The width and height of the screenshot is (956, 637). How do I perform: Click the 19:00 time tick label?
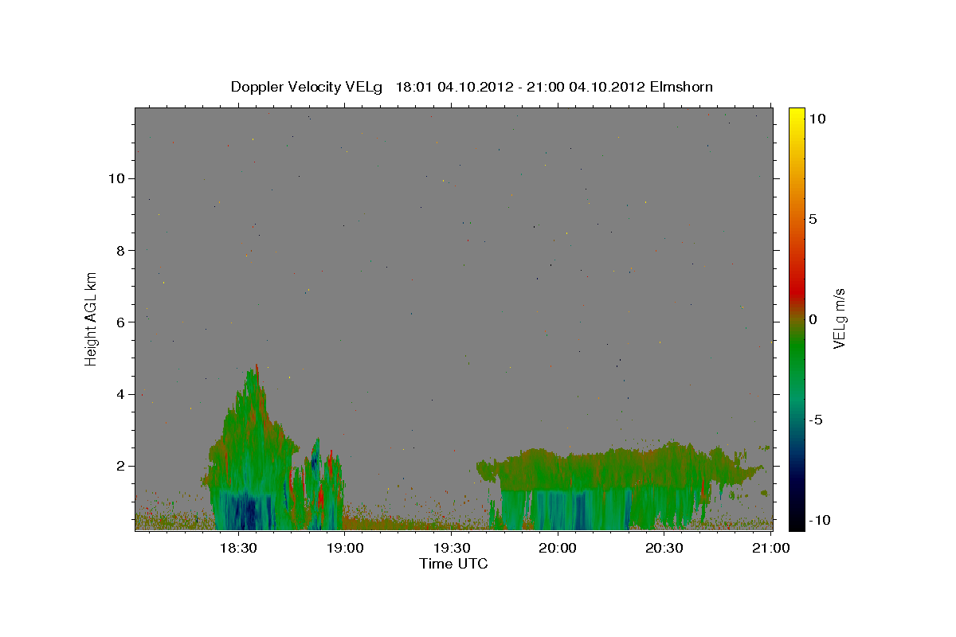[x=344, y=549]
